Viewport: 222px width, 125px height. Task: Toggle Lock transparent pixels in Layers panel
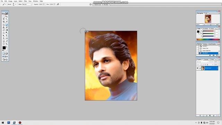[x=201, y=65]
